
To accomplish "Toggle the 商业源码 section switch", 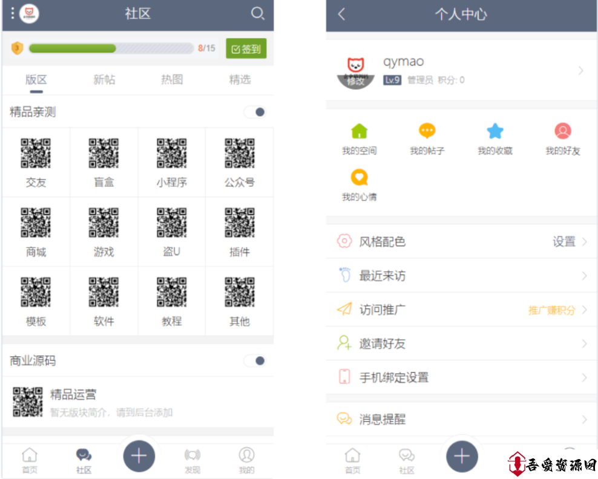I will [255, 361].
